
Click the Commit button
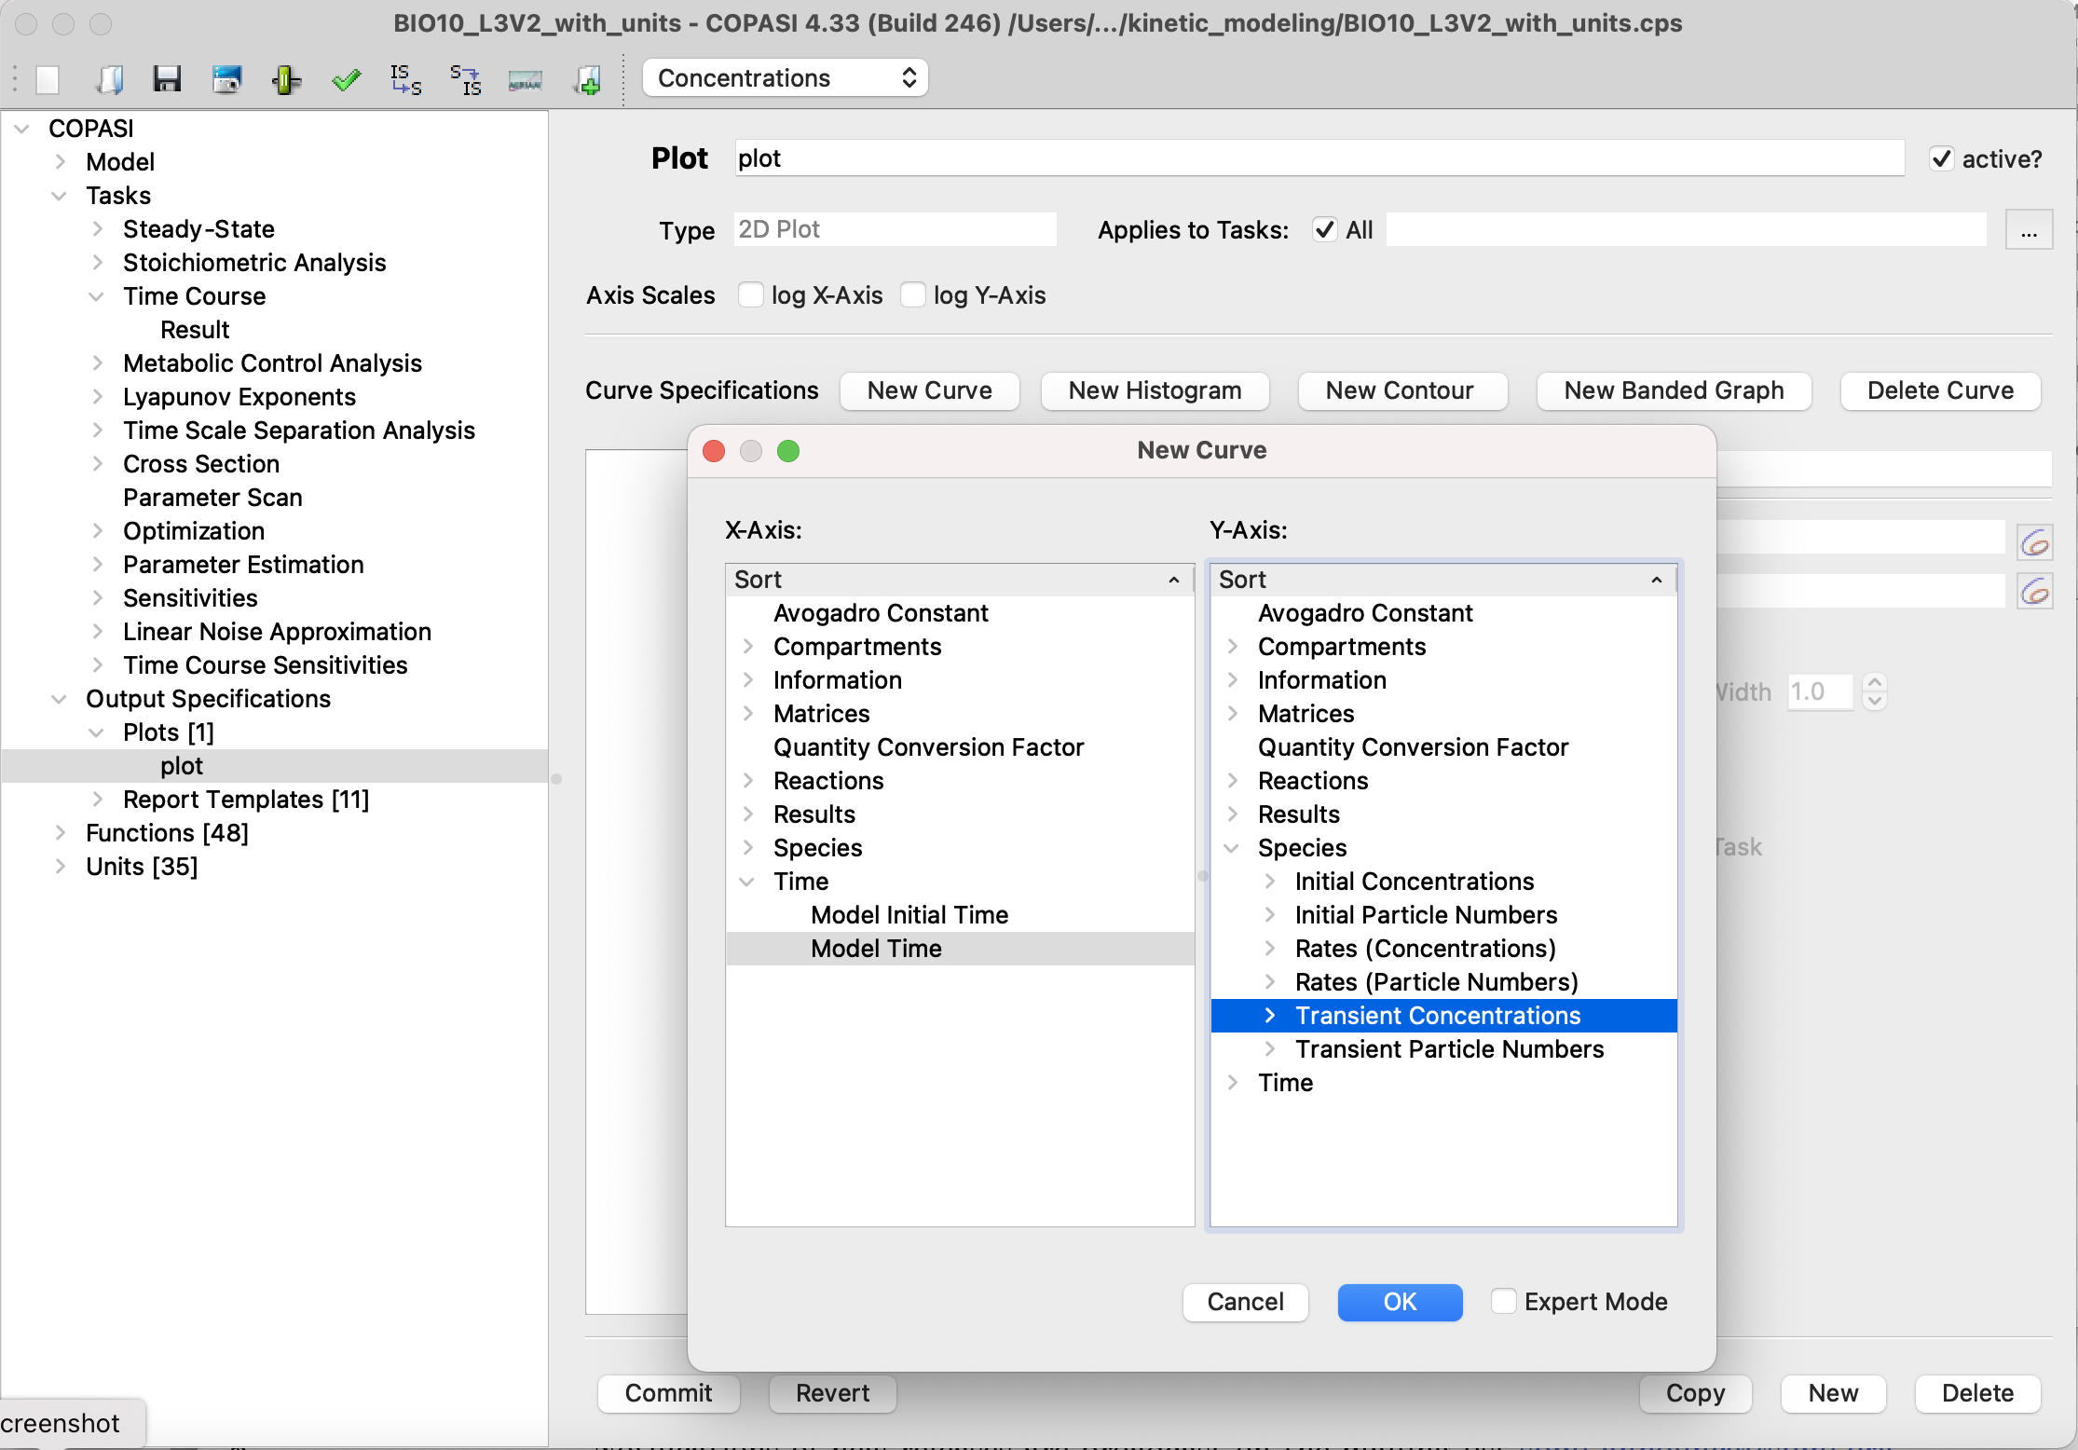(x=668, y=1393)
